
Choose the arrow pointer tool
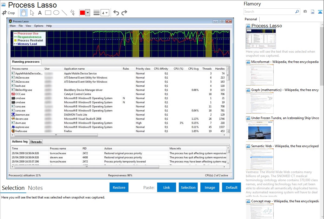pyautogui.click(x=32, y=13)
